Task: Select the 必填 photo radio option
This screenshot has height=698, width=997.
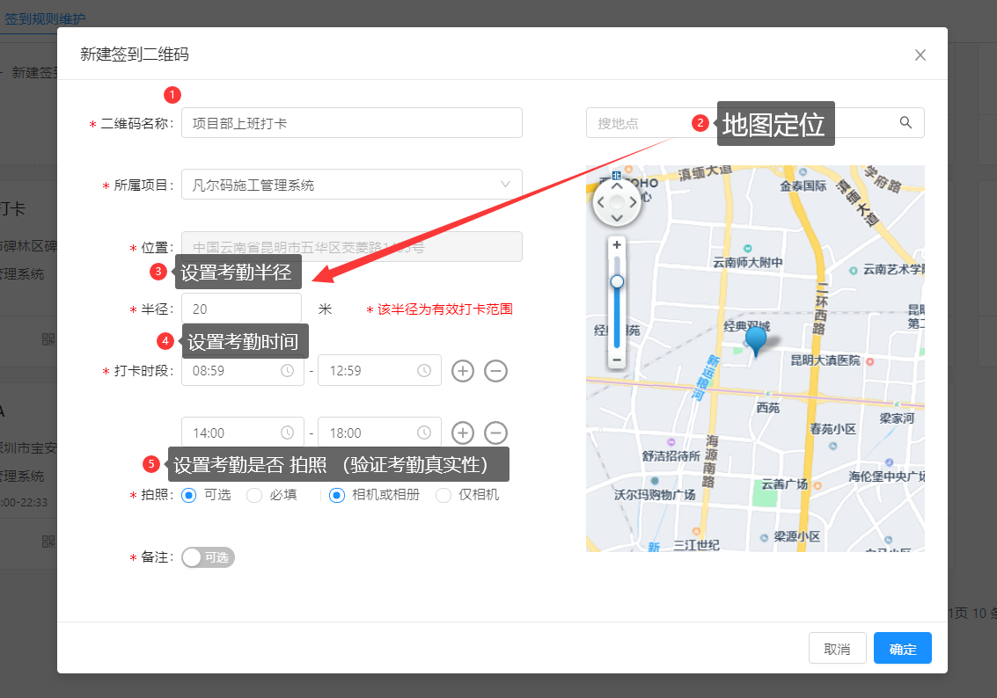Action: [254, 495]
